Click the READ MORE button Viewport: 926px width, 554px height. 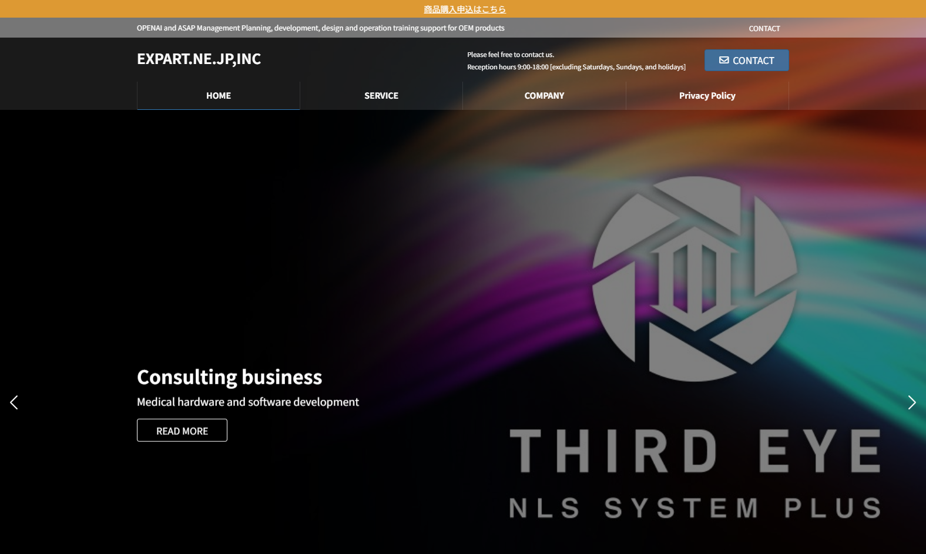pos(182,431)
